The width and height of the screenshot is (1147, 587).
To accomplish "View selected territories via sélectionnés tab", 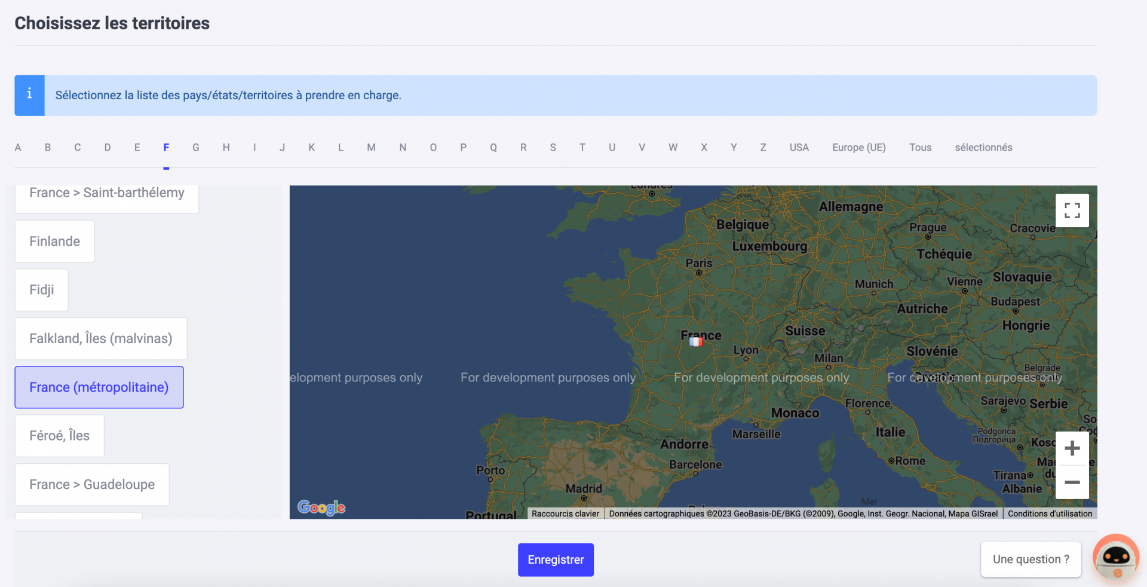I will point(983,147).
